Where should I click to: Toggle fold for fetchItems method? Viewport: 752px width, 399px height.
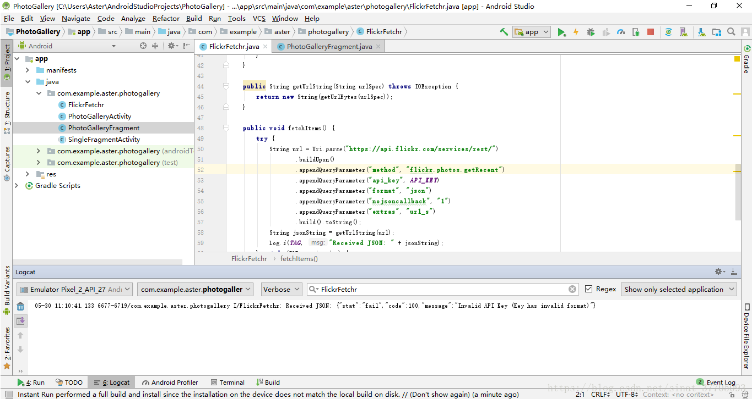click(x=226, y=128)
